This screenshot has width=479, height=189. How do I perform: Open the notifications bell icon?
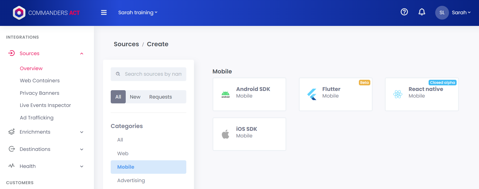[x=422, y=12]
